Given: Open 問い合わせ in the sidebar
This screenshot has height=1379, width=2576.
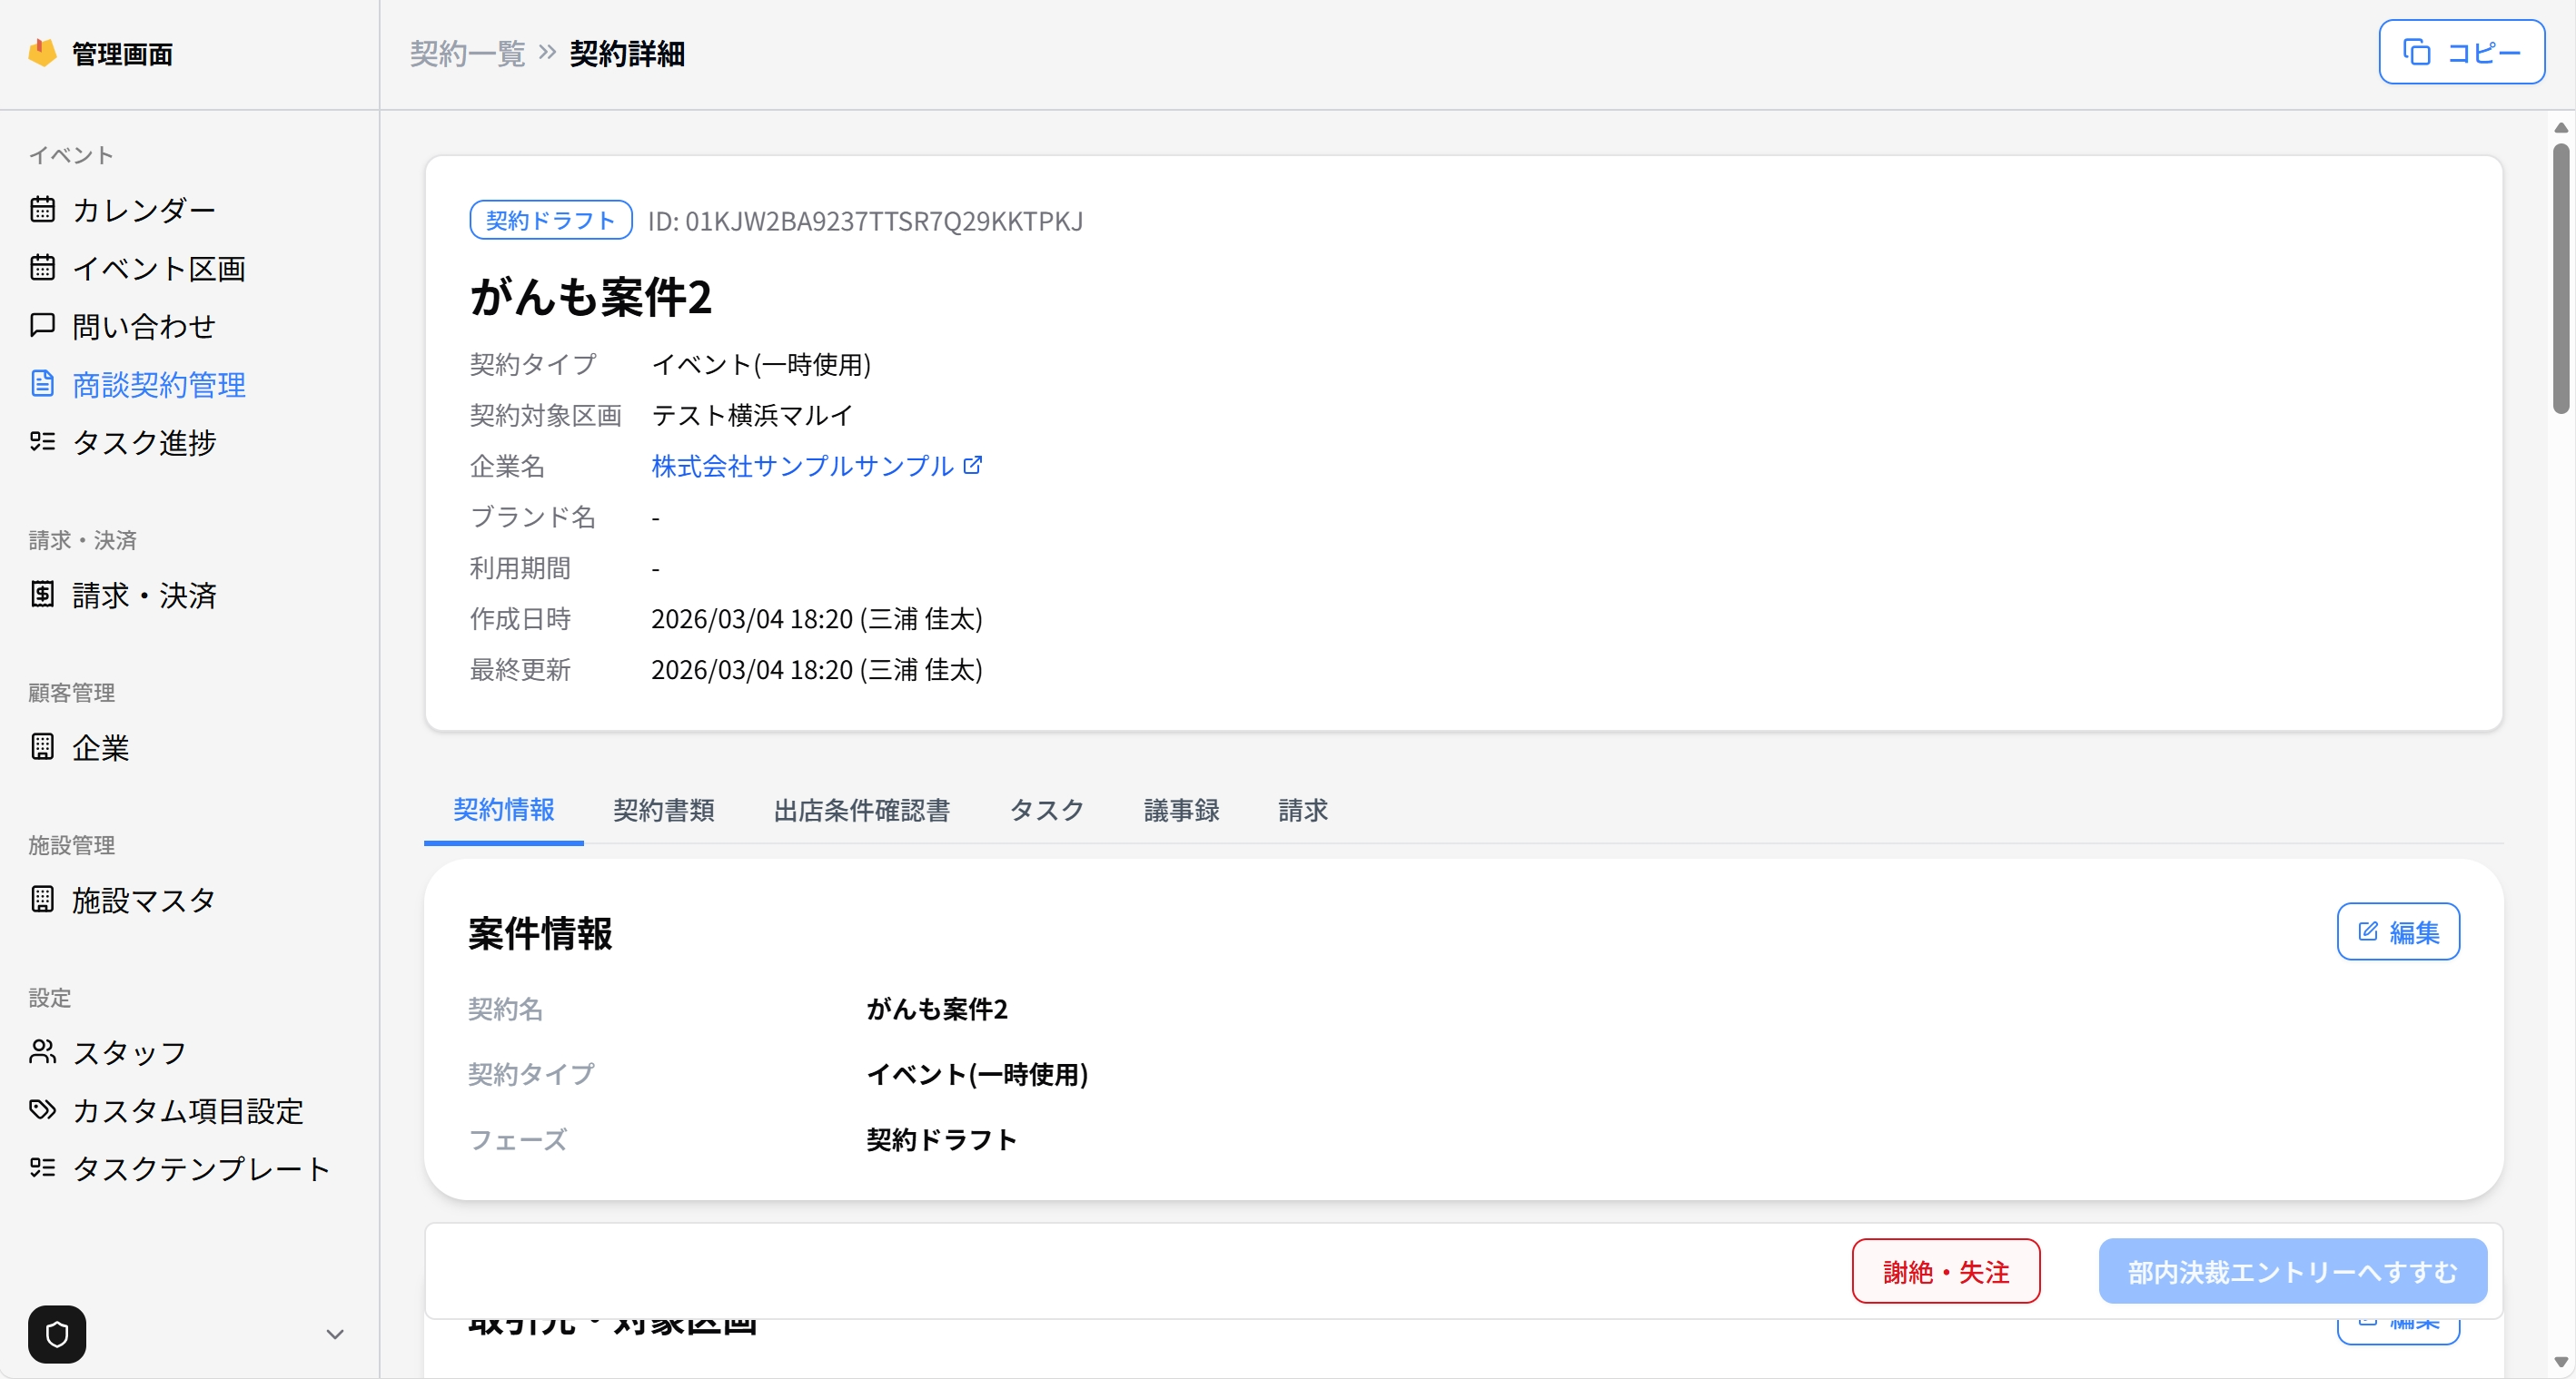Looking at the screenshot, I should [x=144, y=326].
